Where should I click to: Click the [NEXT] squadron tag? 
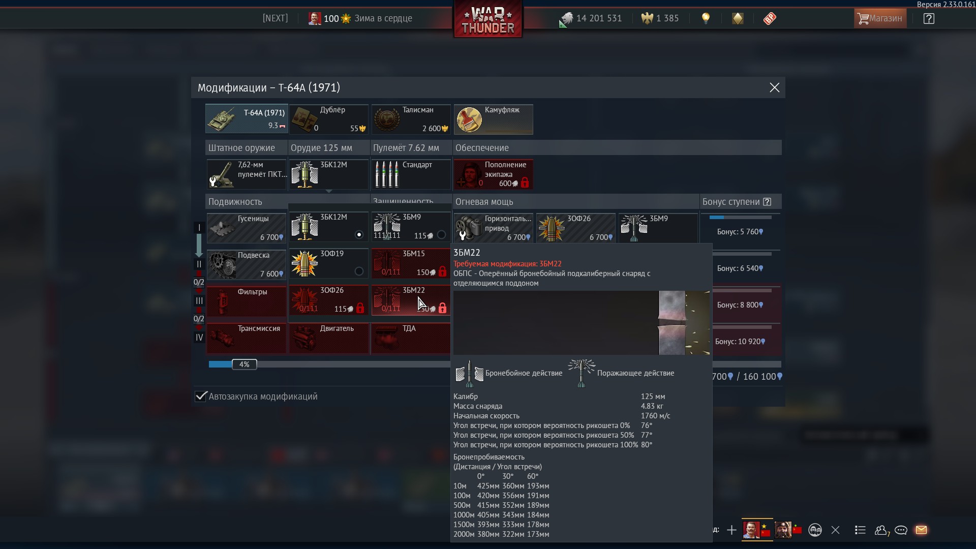(275, 18)
